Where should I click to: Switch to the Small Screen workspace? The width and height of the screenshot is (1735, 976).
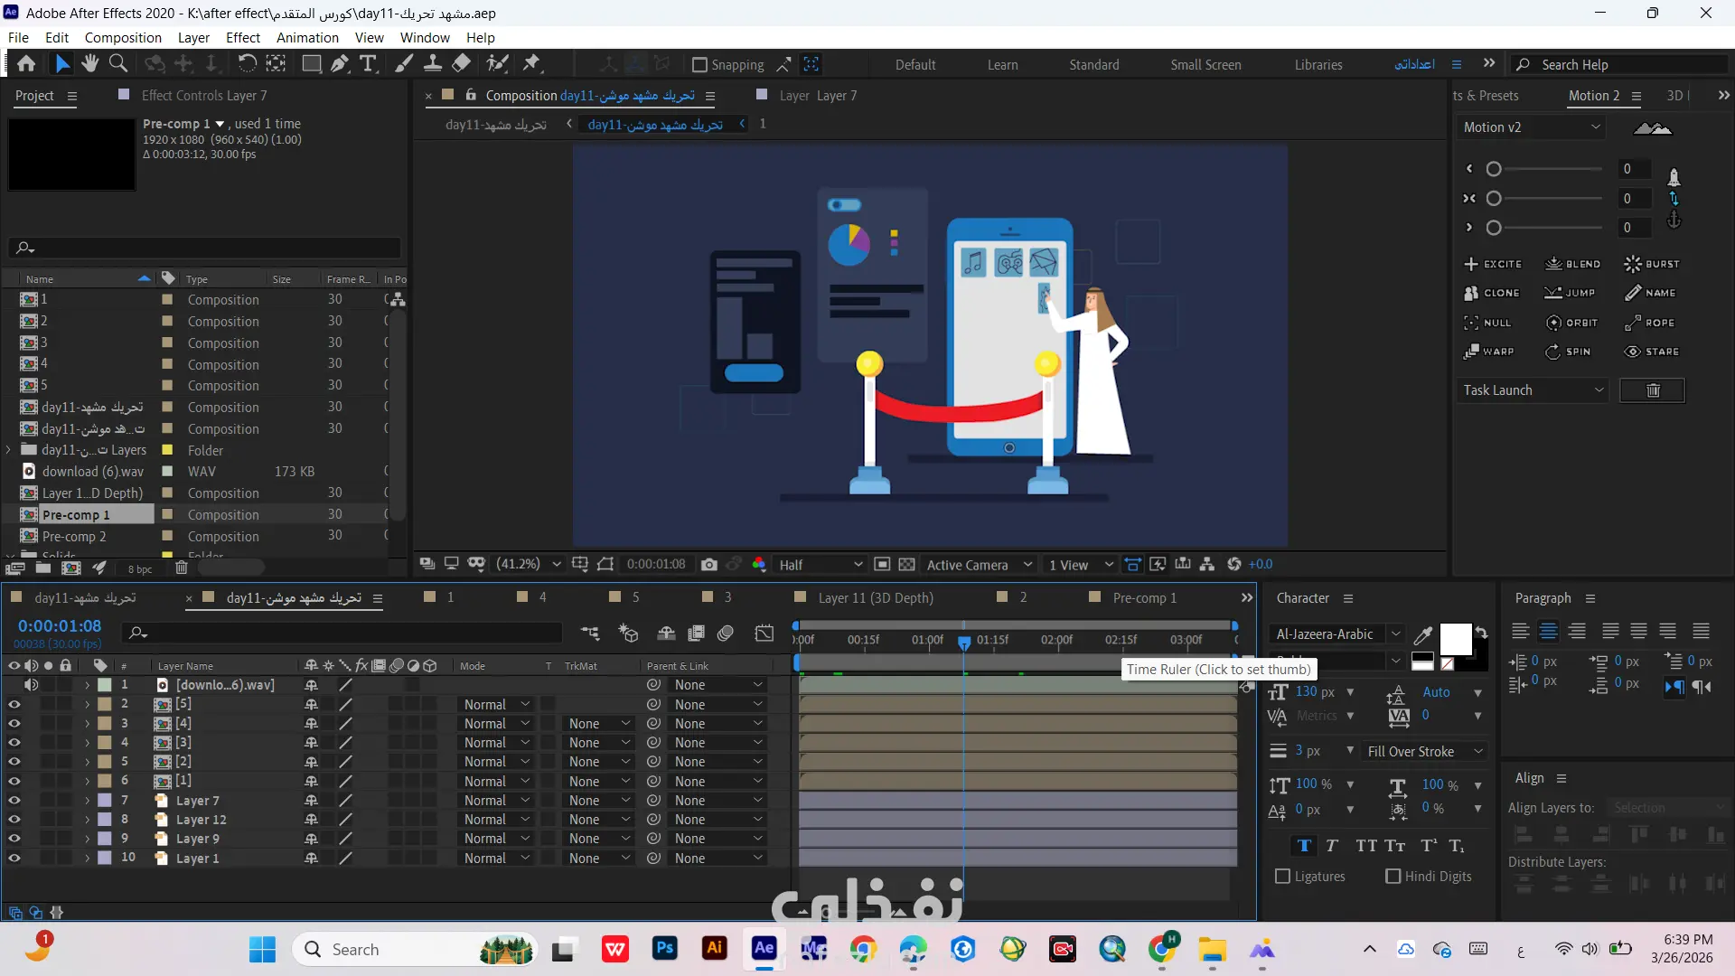(1205, 65)
